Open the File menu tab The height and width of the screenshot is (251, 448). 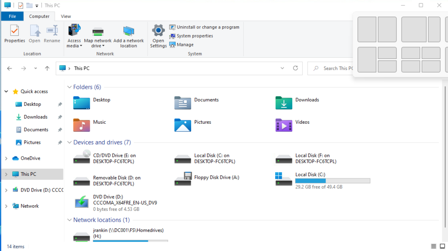pos(12,16)
